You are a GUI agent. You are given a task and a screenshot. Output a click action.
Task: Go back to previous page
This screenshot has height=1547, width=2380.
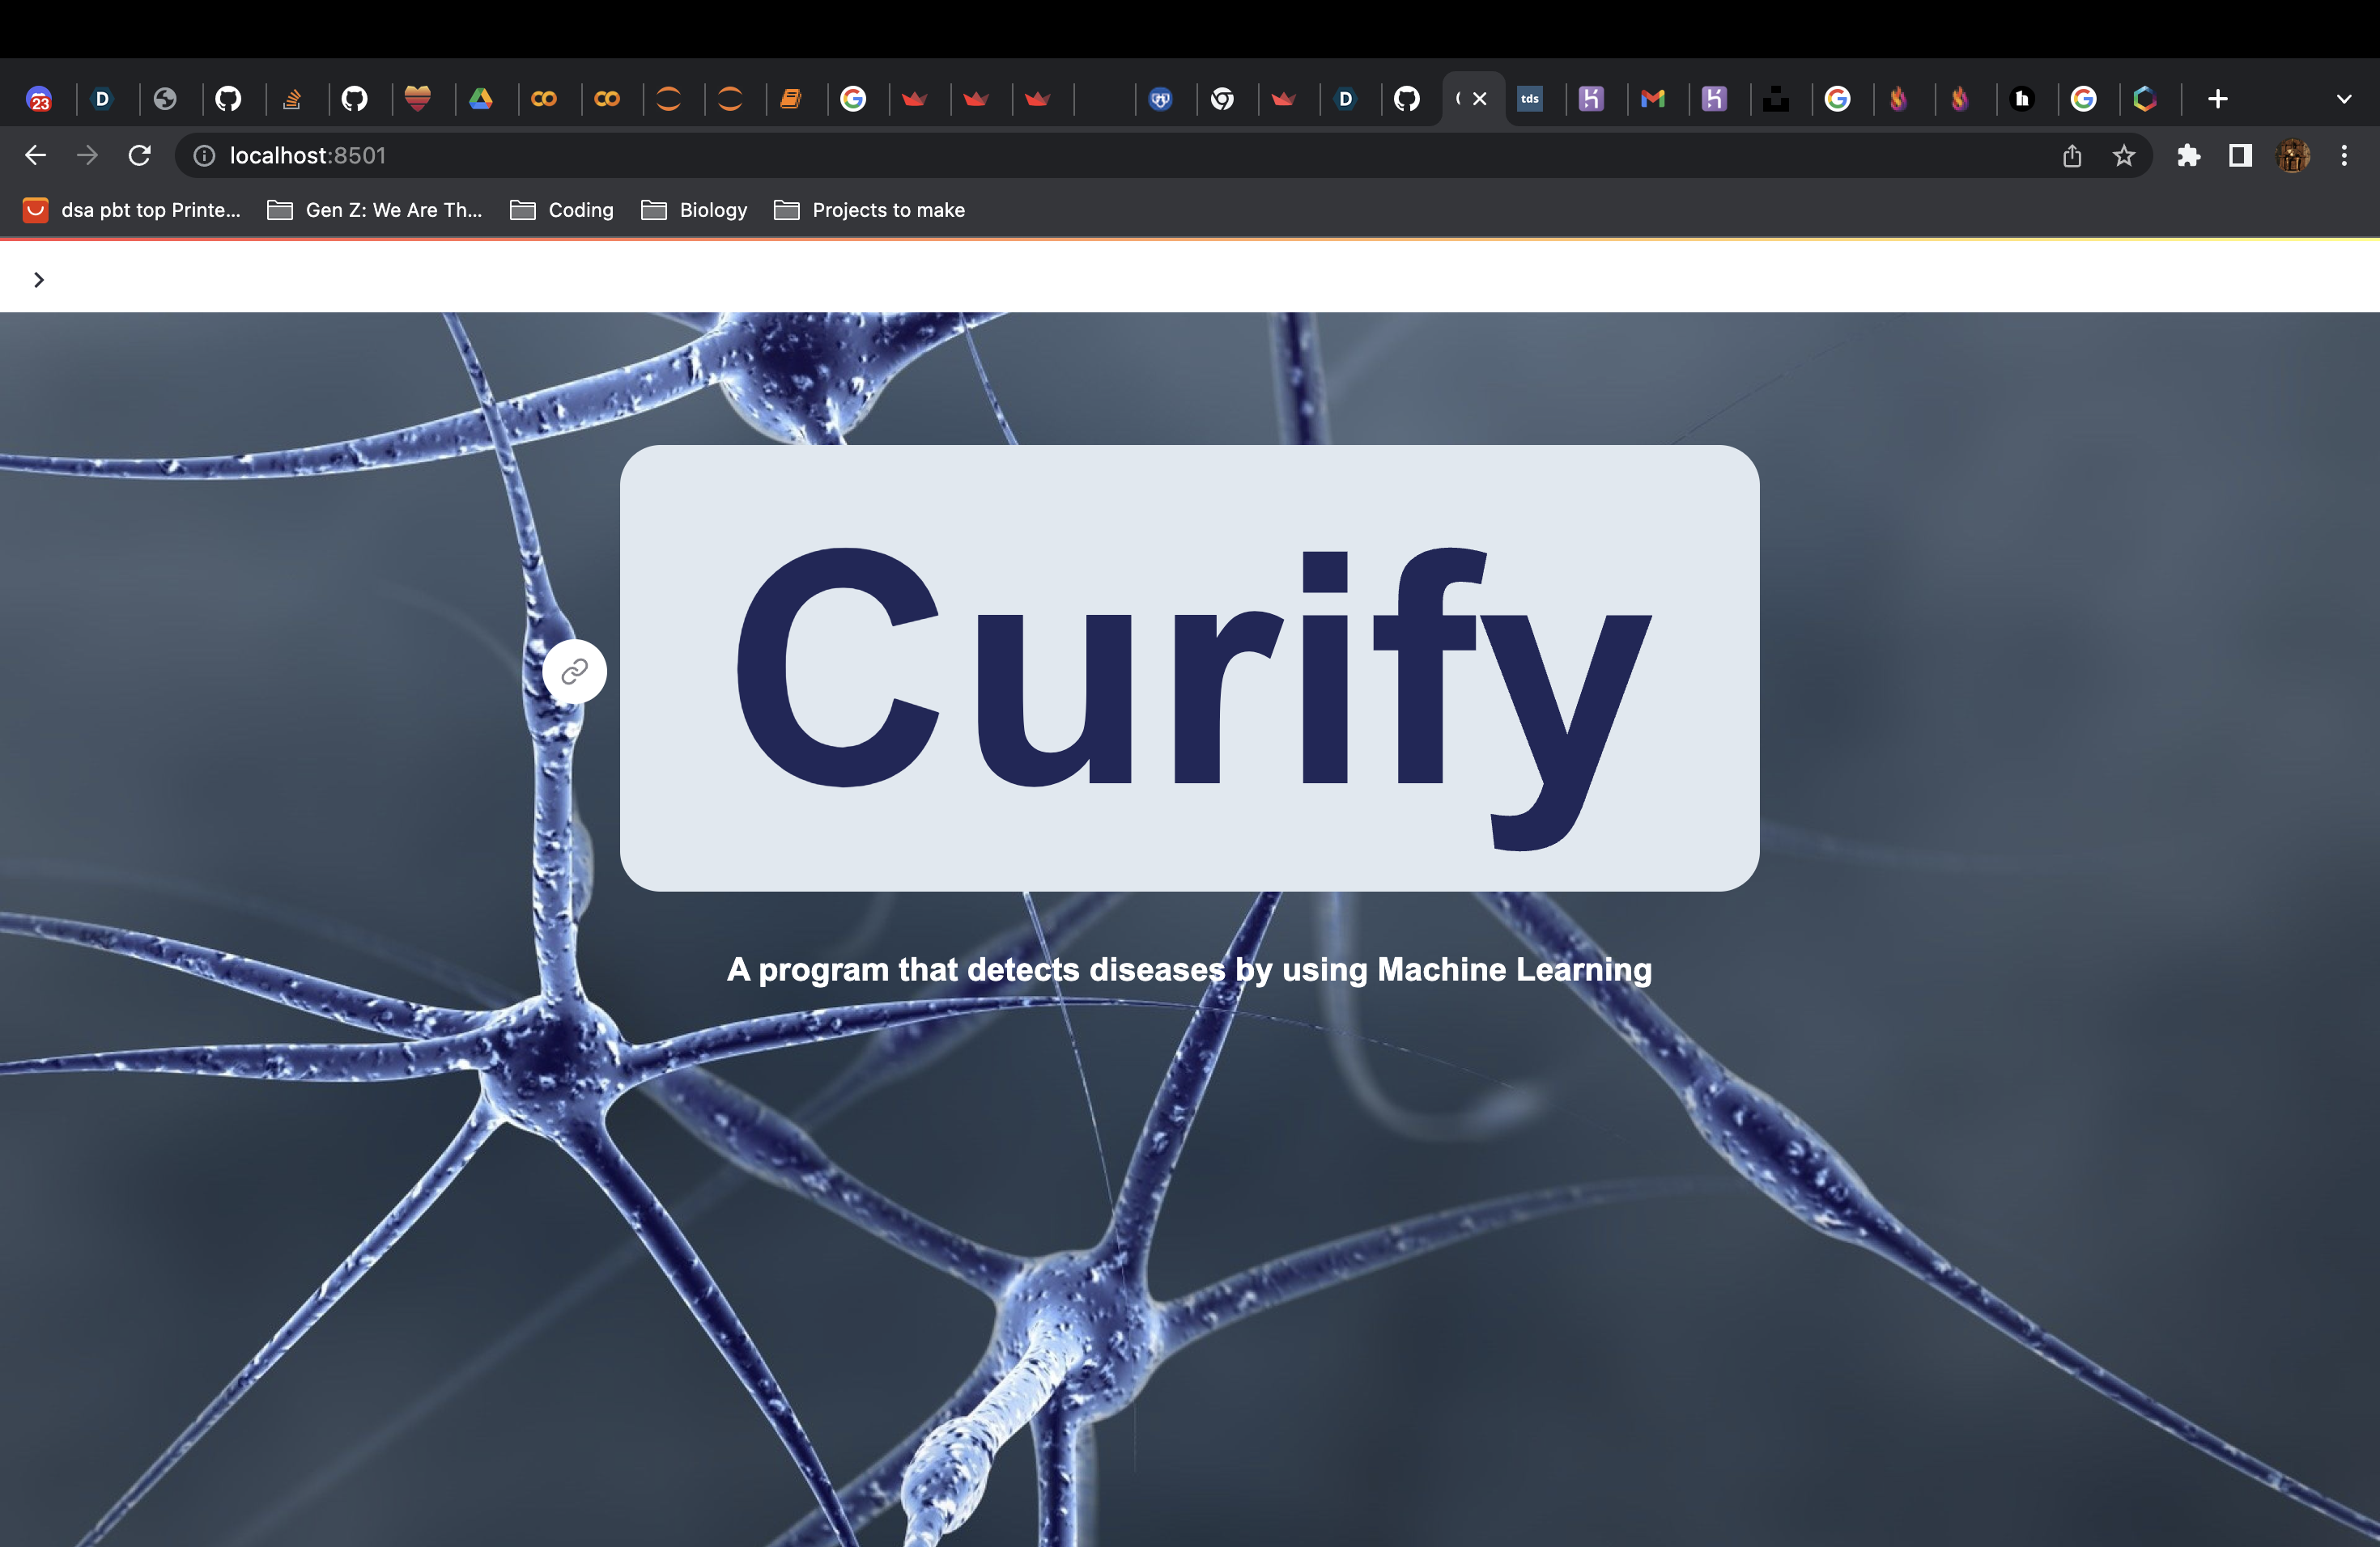pos(36,156)
